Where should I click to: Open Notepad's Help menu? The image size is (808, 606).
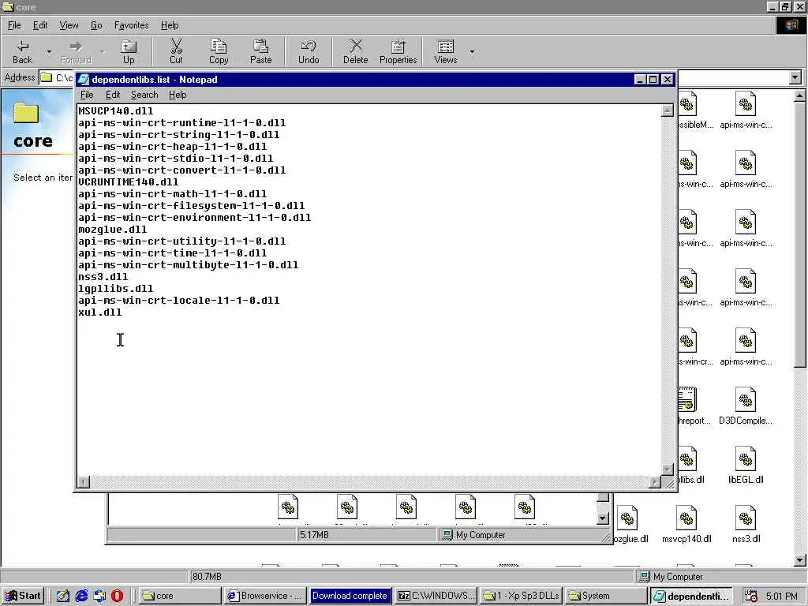pyautogui.click(x=178, y=95)
